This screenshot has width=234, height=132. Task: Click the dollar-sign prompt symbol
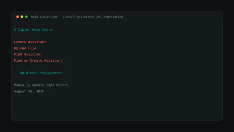(x=15, y=30)
